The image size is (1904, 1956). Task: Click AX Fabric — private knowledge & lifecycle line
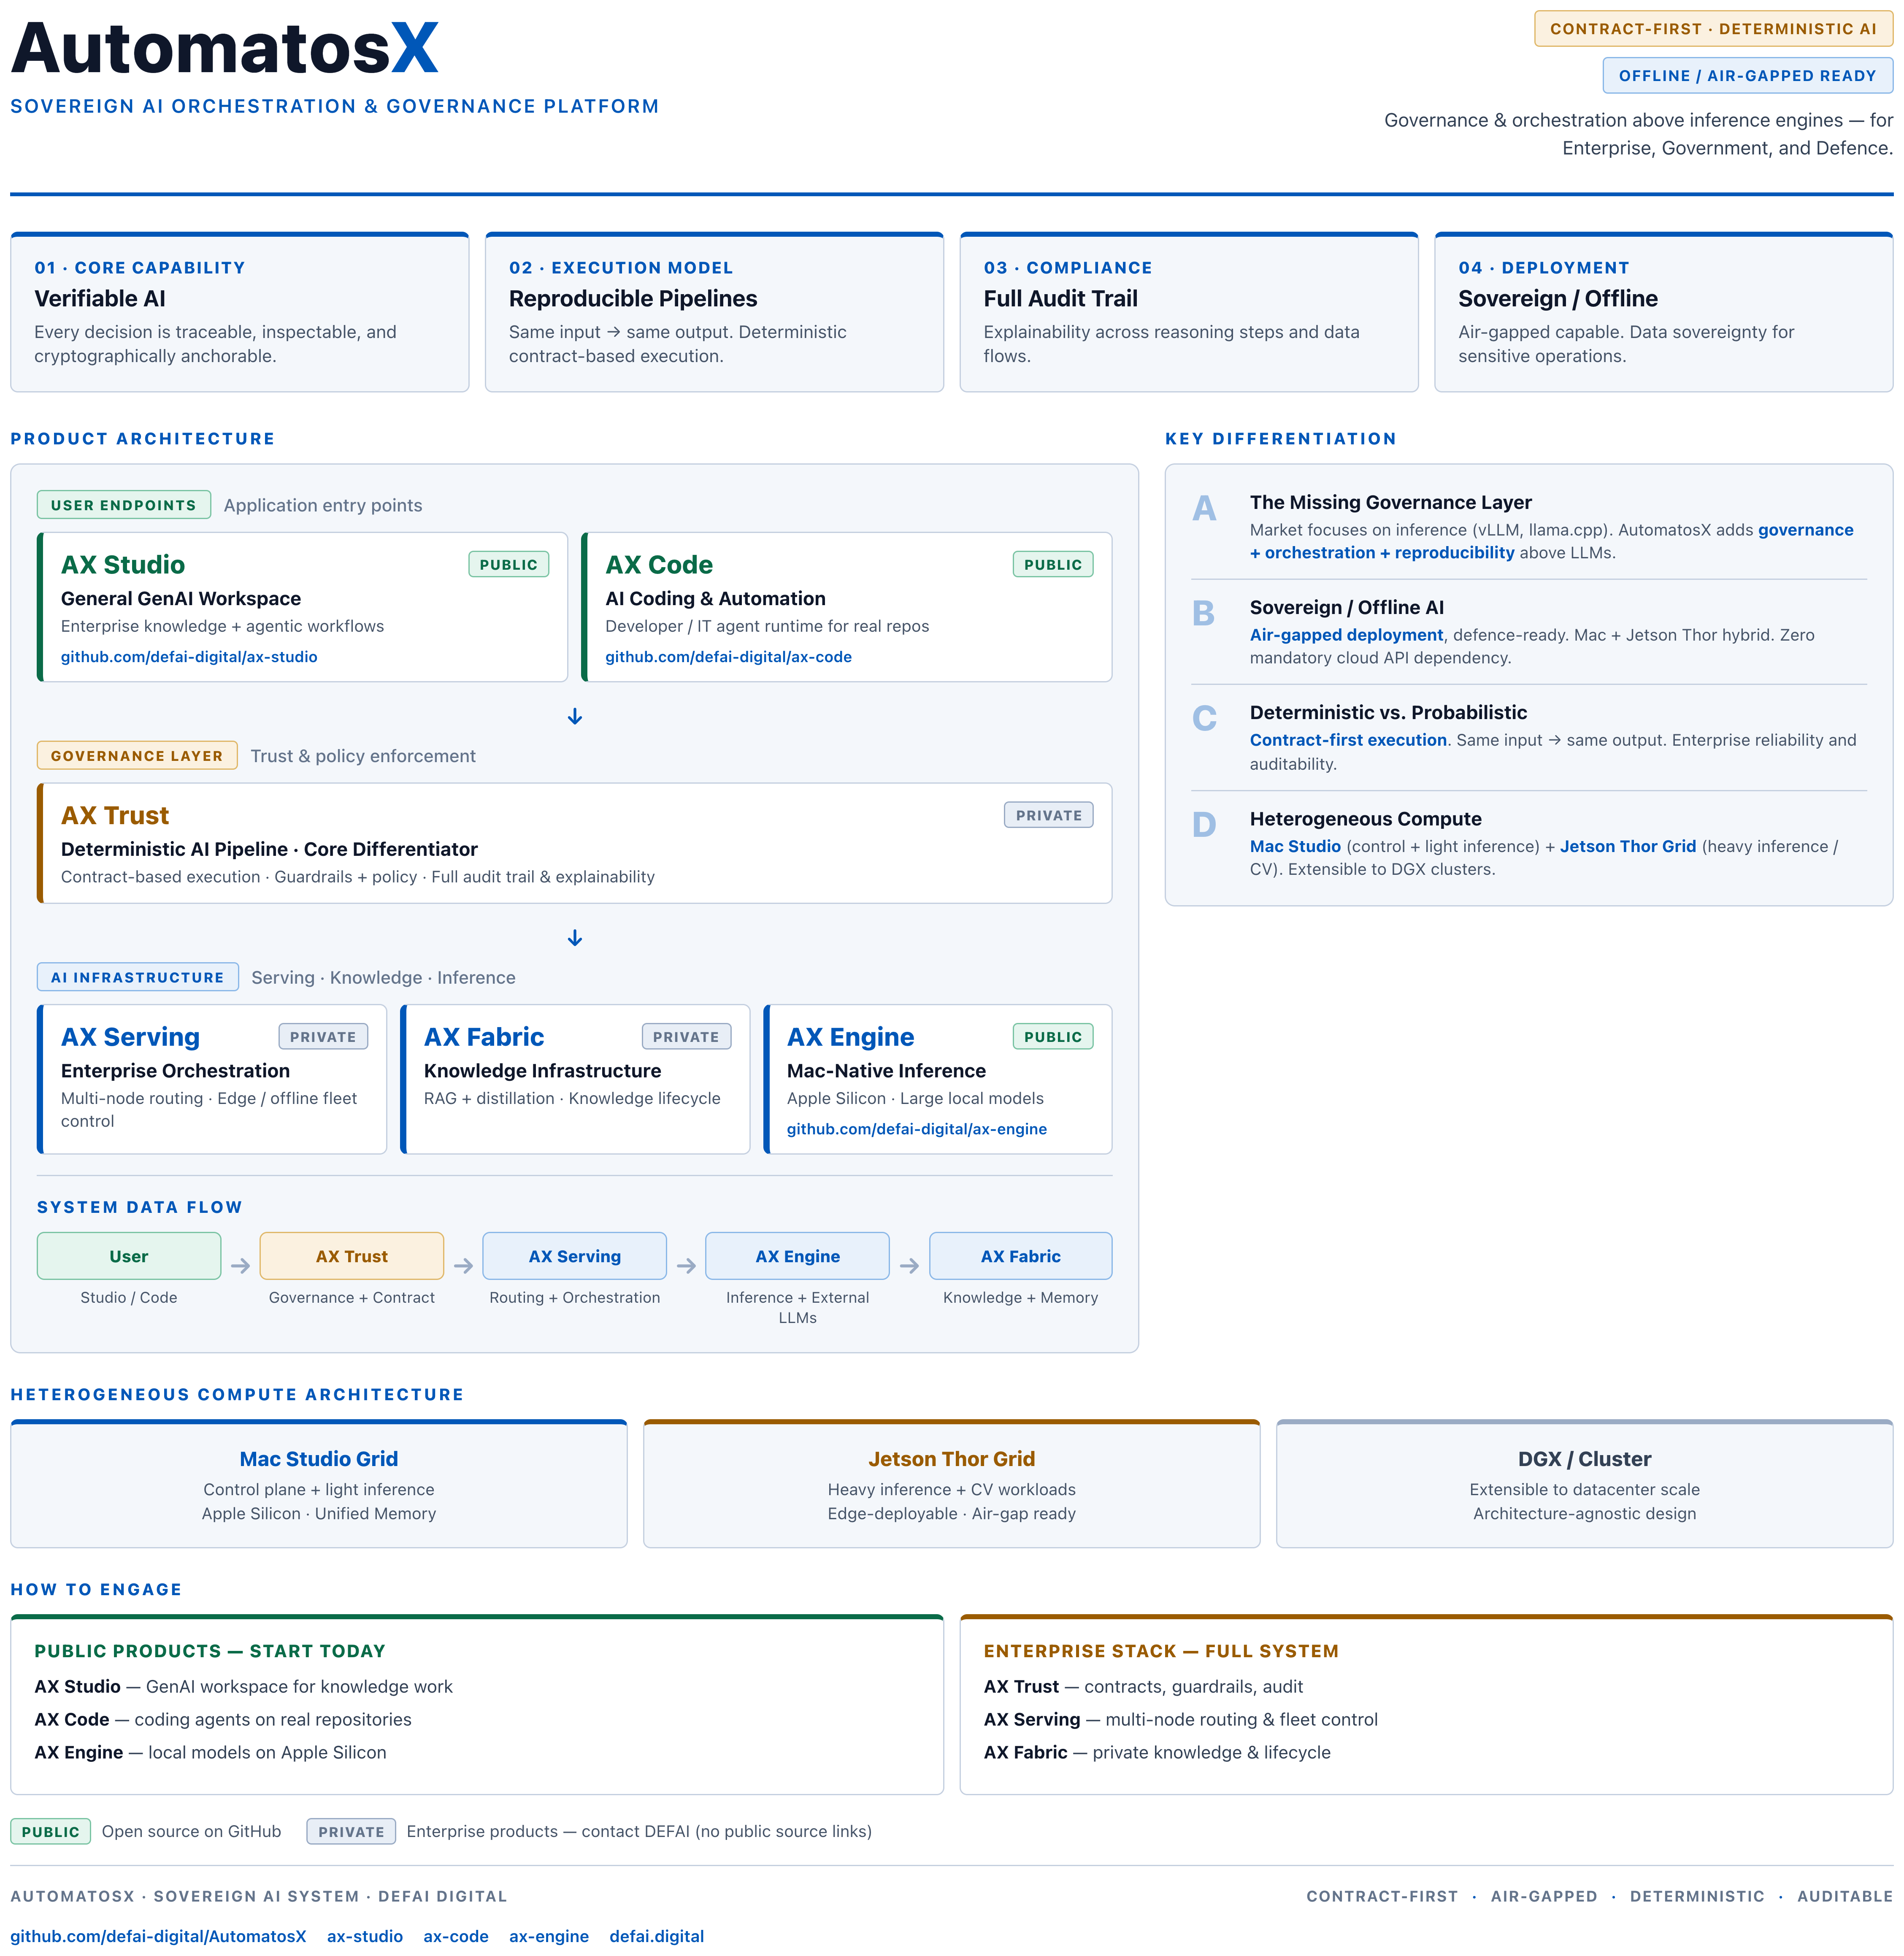1157,1752
